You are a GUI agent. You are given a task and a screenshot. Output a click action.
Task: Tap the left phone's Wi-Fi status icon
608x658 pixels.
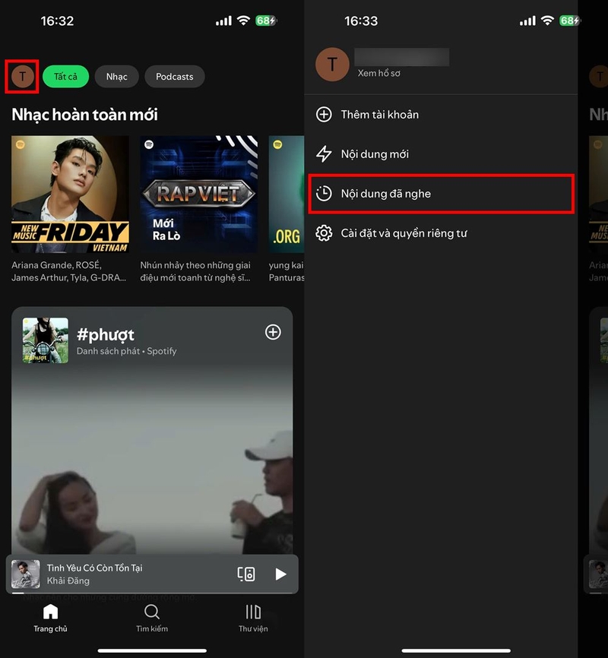click(243, 21)
